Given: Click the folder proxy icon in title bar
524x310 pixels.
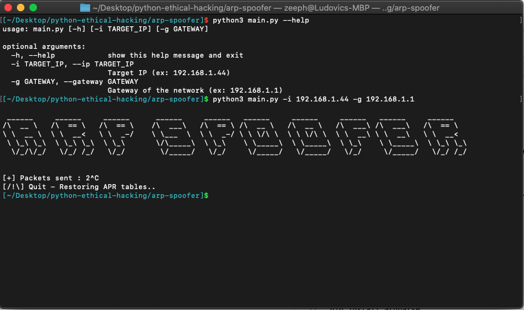Looking at the screenshot, I should 85,8.
